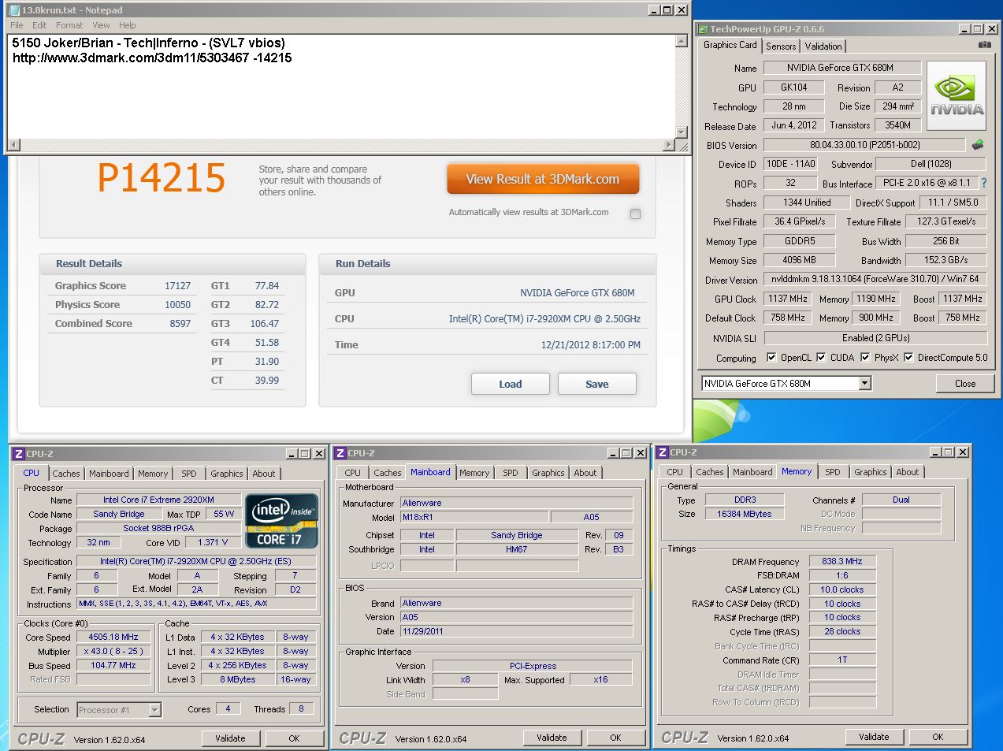Click the CPU-Z icon of the Mainboard window
The image size is (1003, 751).
click(x=340, y=453)
